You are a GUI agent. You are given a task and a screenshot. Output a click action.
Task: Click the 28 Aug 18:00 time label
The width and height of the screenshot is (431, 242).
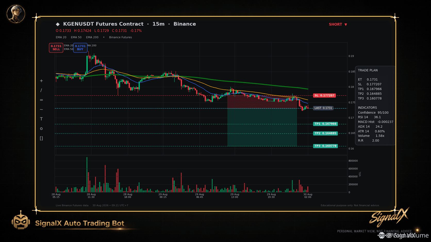tap(128, 196)
